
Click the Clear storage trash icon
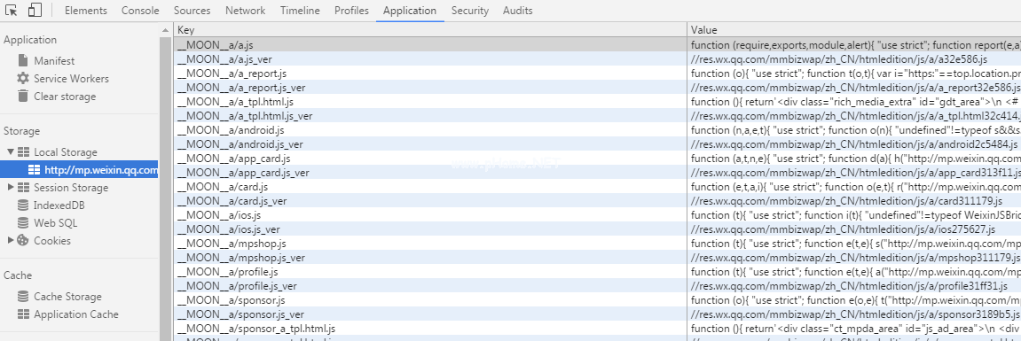23,96
